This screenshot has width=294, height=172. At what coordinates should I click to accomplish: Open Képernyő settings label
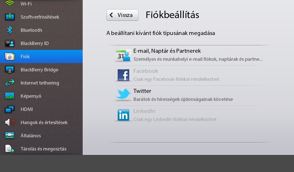[31, 96]
